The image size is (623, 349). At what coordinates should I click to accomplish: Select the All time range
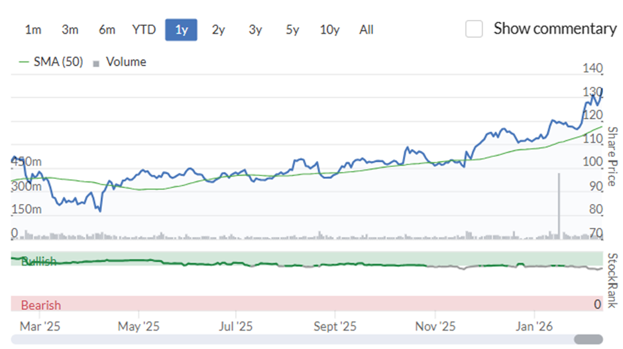coord(367,30)
